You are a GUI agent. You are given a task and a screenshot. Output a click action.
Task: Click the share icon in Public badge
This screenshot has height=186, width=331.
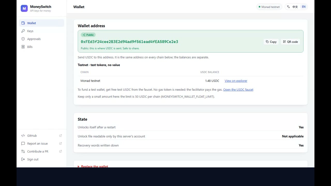[84, 35]
